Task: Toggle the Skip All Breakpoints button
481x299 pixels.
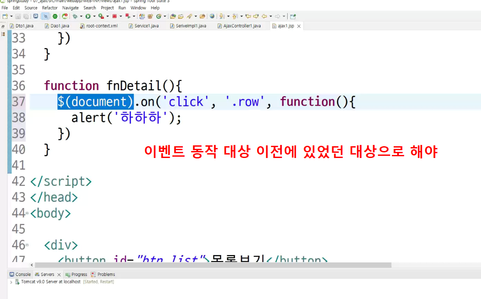Action: coord(45,16)
